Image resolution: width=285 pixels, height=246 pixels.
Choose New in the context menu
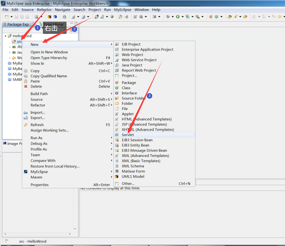[68, 44]
